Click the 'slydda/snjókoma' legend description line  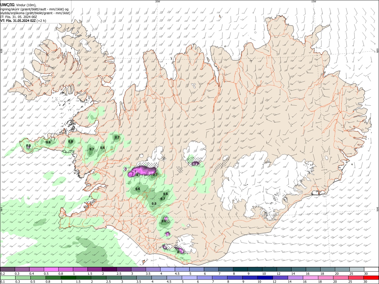tap(35, 13)
